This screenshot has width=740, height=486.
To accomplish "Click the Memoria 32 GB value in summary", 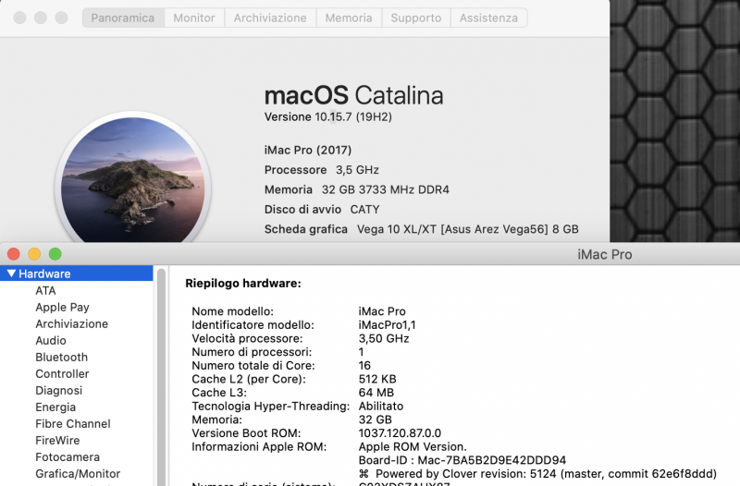I will 376,419.
